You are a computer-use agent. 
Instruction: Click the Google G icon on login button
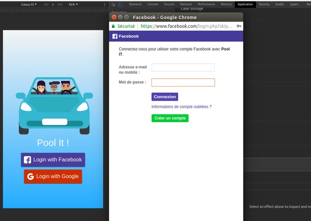[x=30, y=176]
